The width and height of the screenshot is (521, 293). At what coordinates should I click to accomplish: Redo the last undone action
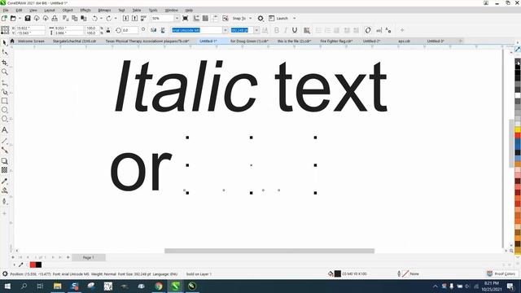click(x=109, y=18)
